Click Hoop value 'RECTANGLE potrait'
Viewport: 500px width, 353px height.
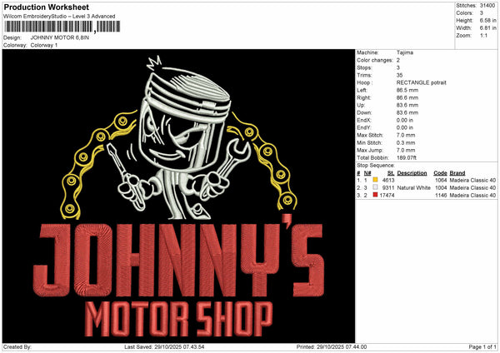[421, 82]
